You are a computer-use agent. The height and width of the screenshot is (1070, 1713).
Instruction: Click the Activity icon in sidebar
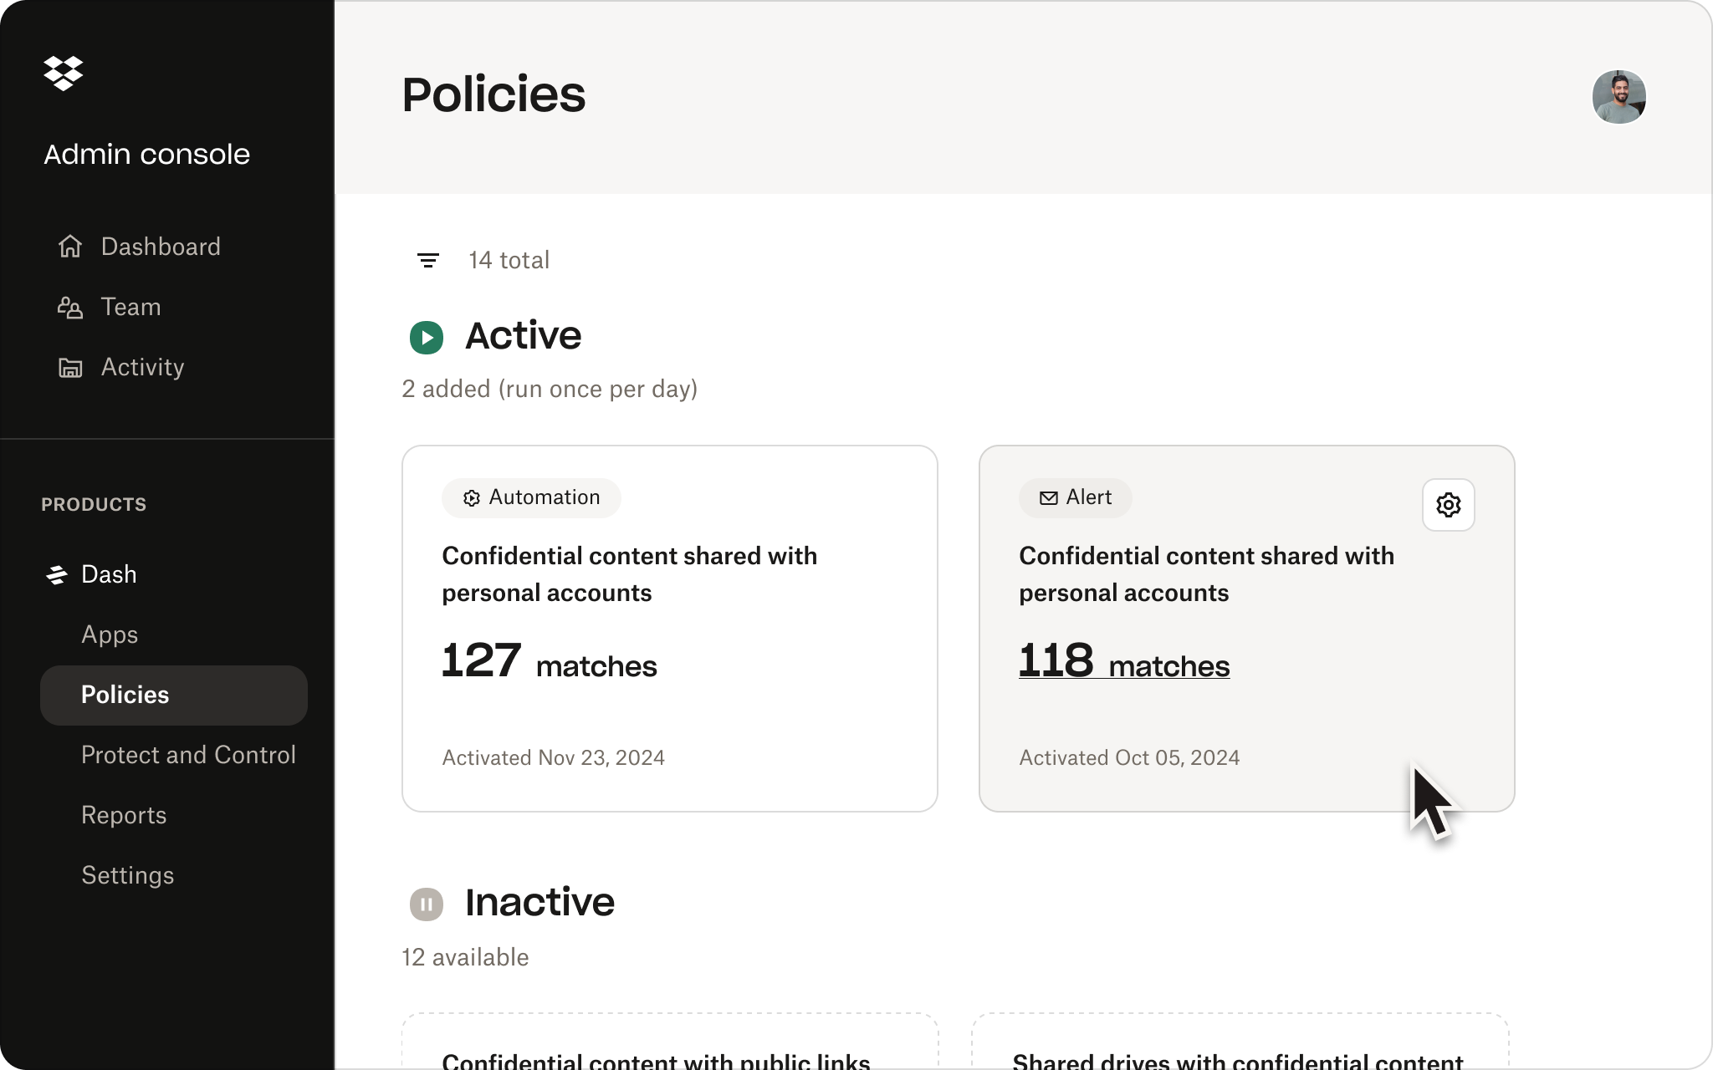click(x=70, y=368)
